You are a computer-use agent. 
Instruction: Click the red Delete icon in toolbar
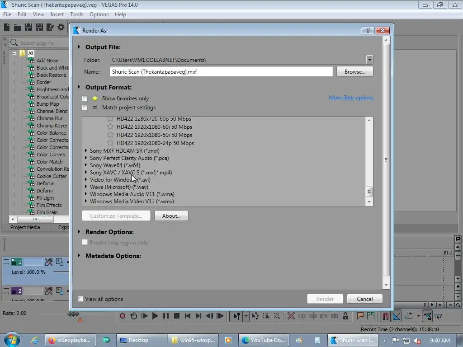coord(291,316)
